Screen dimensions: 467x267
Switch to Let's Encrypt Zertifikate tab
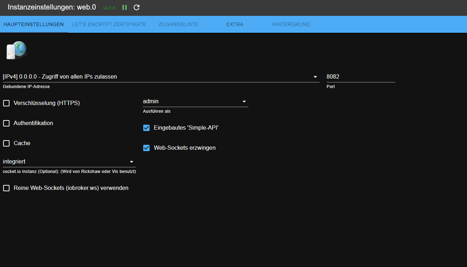109,24
